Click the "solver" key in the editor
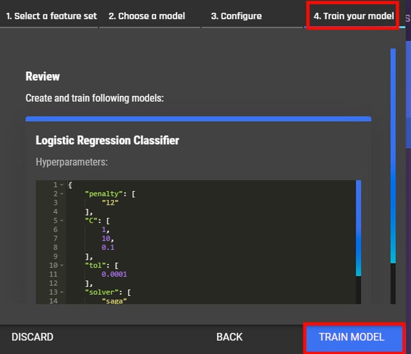 click(x=101, y=292)
